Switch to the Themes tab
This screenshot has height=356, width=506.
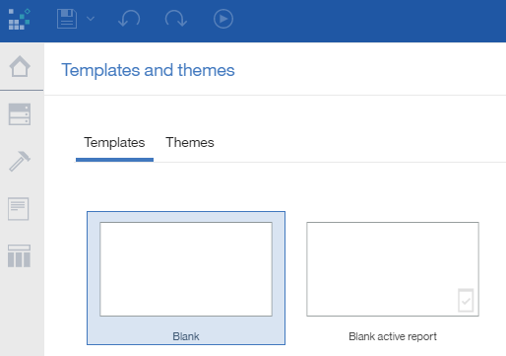(190, 143)
